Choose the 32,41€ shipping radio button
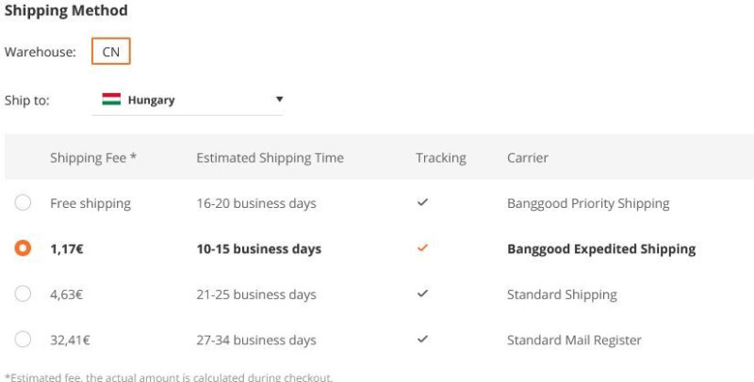754x382 pixels. pos(23,339)
